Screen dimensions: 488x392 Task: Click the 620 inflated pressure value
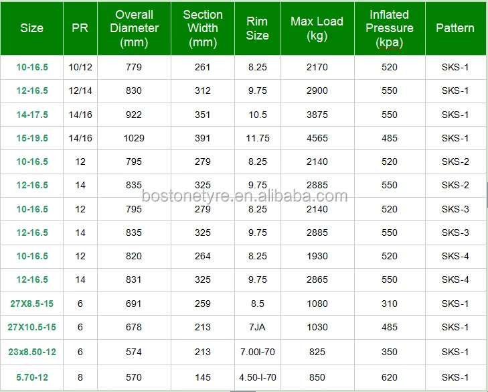pyautogui.click(x=390, y=377)
